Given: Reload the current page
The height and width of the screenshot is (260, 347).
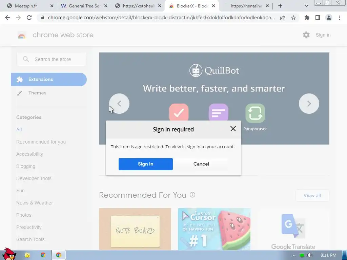Looking at the screenshot, I should click(x=29, y=18).
